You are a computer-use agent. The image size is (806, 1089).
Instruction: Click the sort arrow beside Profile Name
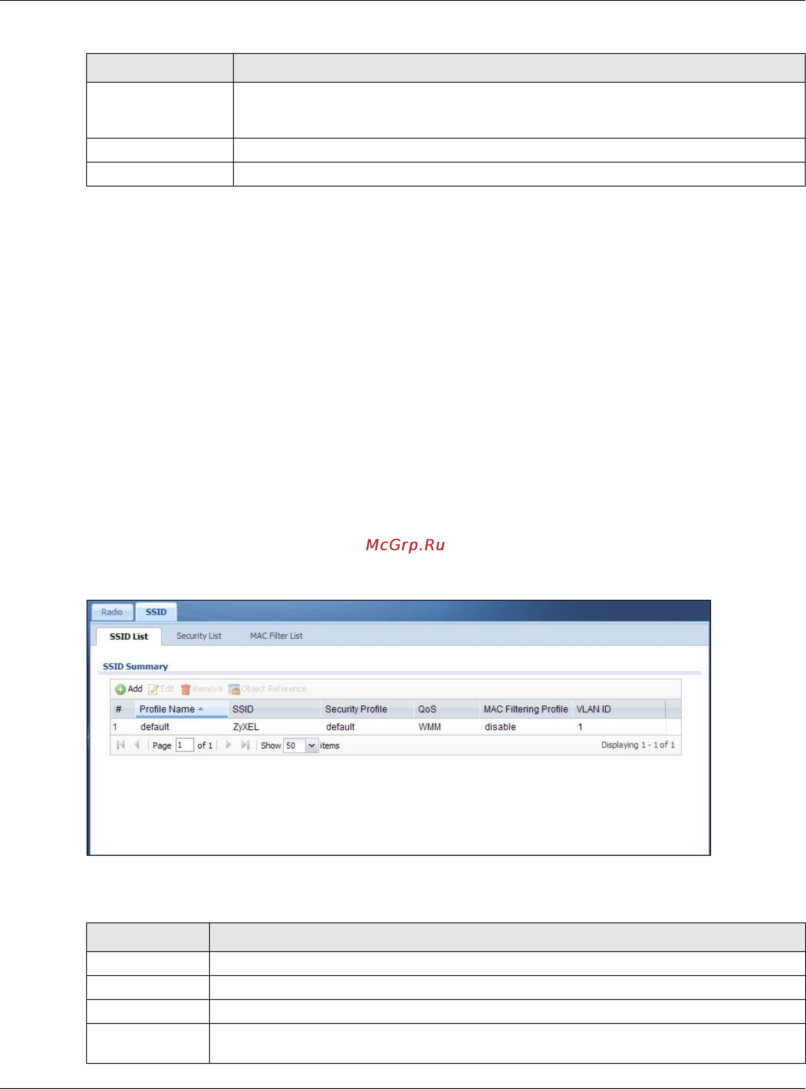pyautogui.click(x=201, y=708)
